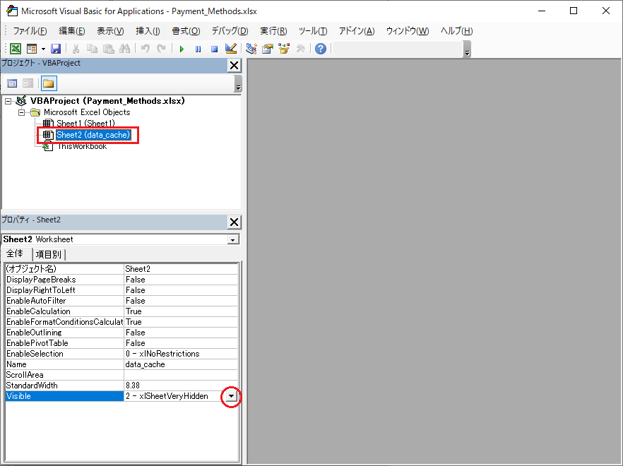The width and height of the screenshot is (623, 466).
Task: Open the アドイン(A) menu
Action: coord(357,31)
